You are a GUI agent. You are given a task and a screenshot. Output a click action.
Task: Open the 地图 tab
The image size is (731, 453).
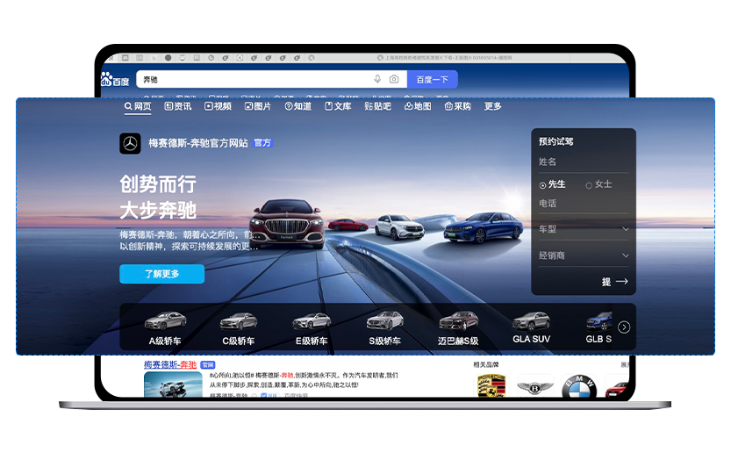pyautogui.click(x=418, y=106)
